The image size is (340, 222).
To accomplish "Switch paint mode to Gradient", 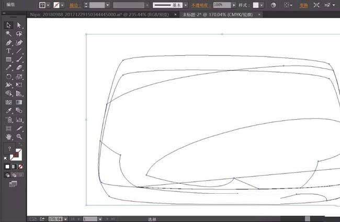I will pos(14,167).
